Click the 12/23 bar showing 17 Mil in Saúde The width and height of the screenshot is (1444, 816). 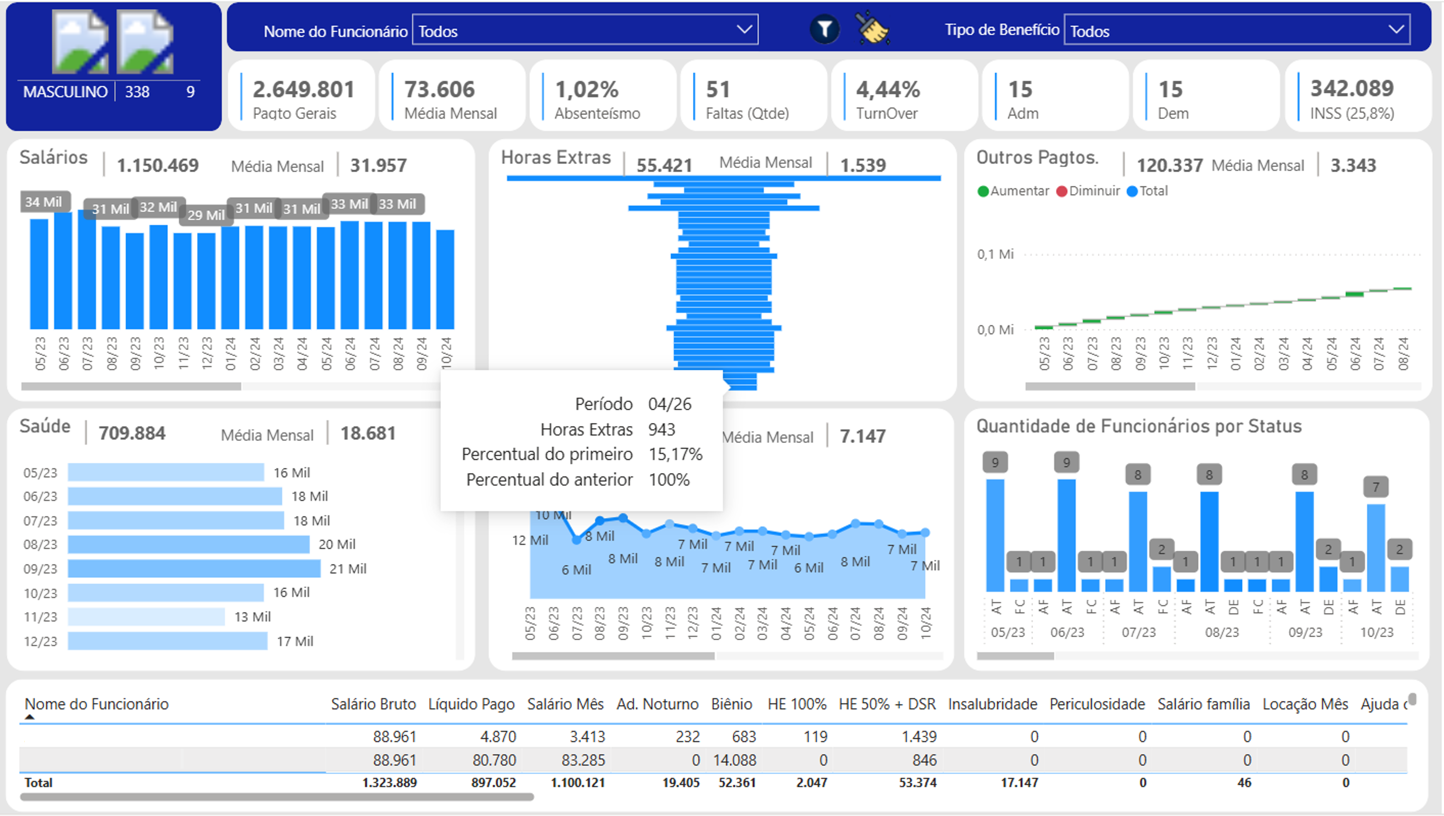167,641
